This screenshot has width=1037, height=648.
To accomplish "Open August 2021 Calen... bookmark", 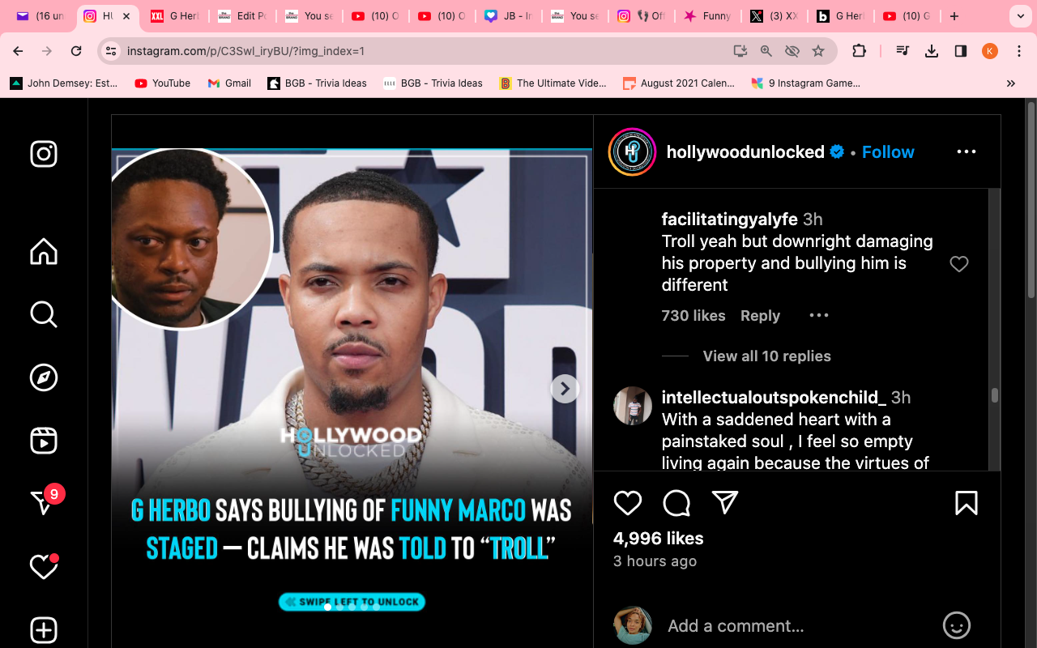I will click(x=679, y=83).
